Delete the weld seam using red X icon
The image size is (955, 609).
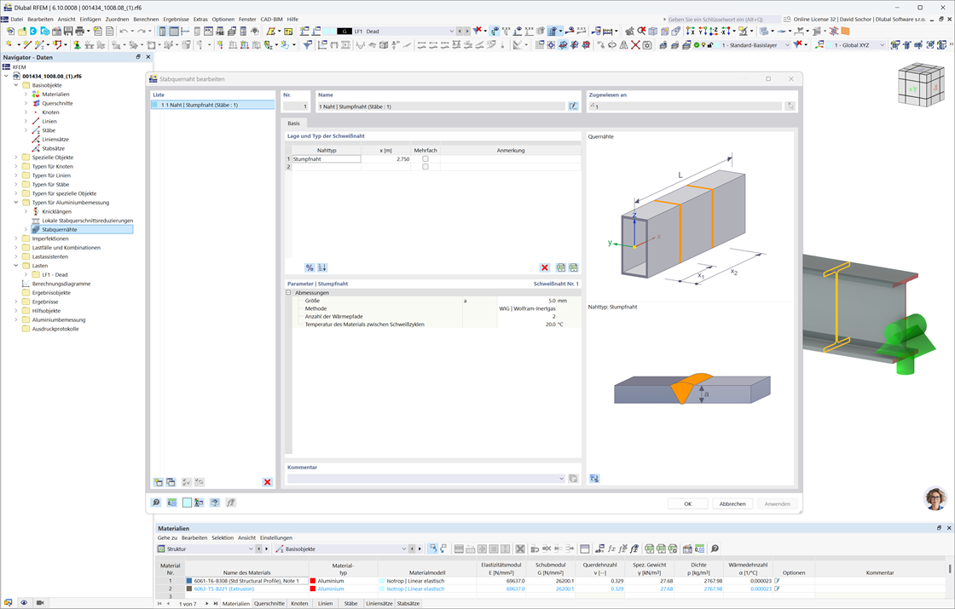tap(545, 267)
